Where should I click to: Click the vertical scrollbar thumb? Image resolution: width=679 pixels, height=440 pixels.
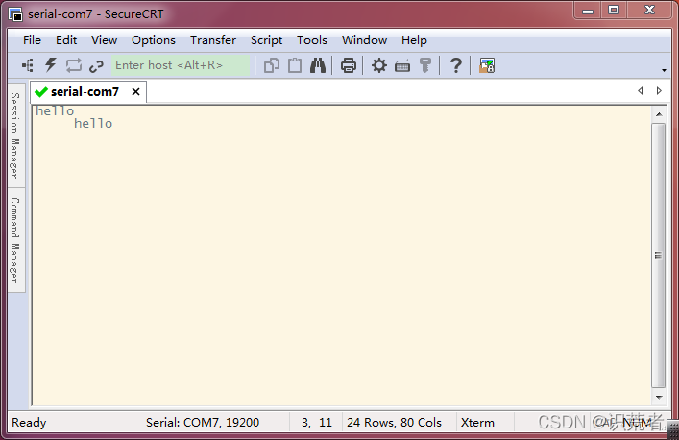click(659, 256)
